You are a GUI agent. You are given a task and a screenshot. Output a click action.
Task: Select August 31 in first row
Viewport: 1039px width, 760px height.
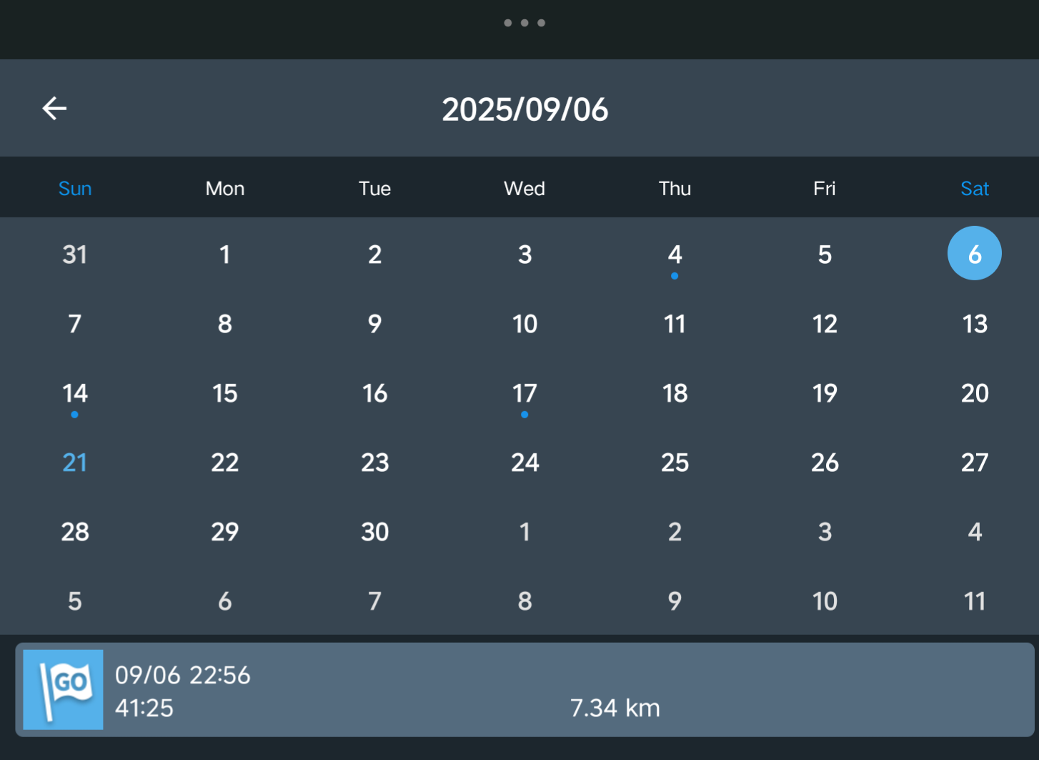pos(75,255)
